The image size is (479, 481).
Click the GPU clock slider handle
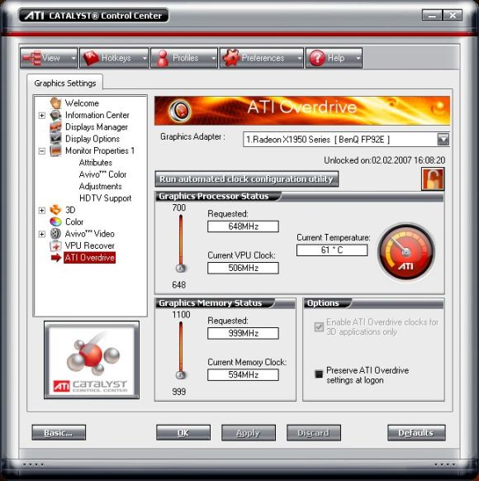[181, 269]
